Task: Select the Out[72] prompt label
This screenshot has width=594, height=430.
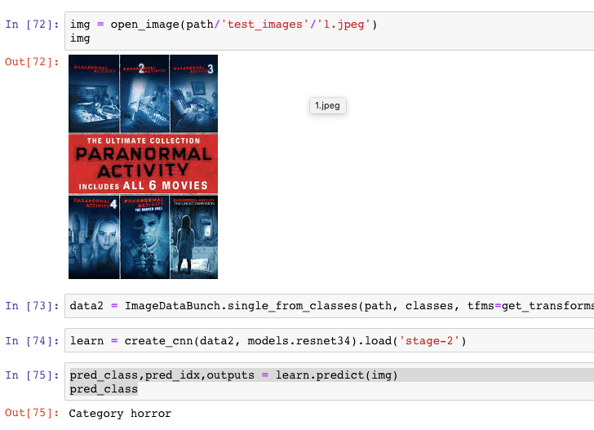Action: tap(32, 62)
